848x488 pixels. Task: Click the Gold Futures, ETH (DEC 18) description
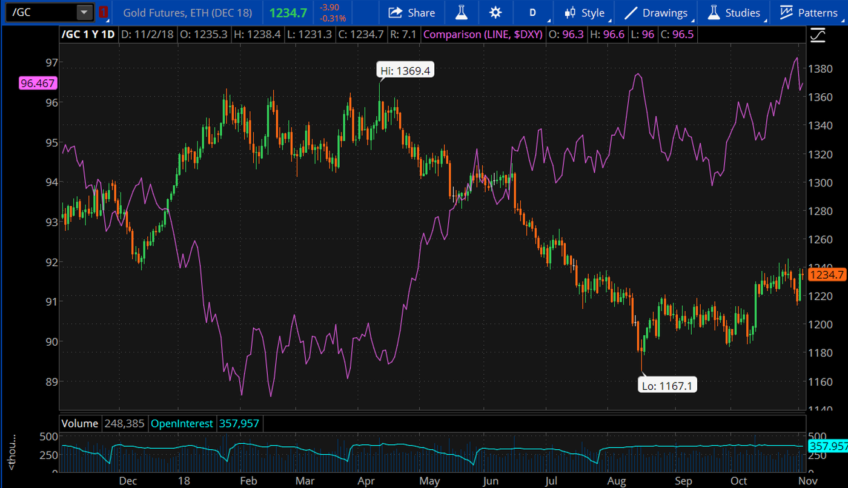(188, 12)
